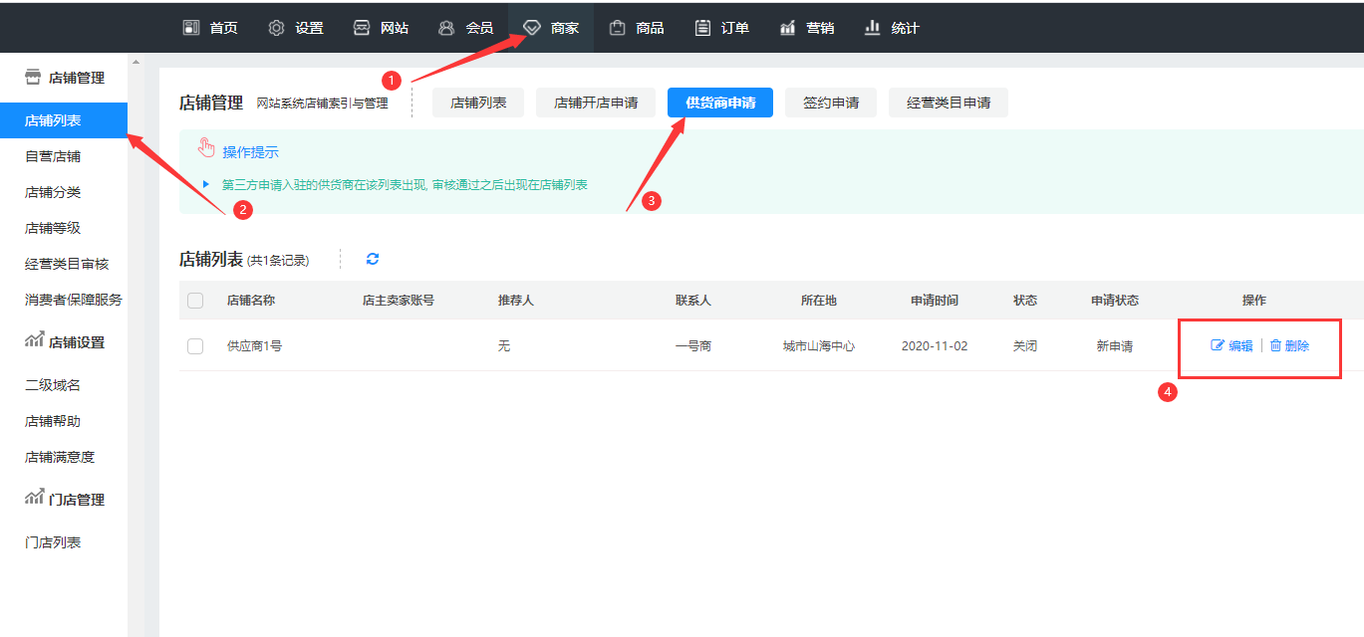Screen dimensions: 1364x637
Task: Click the trash delete icon in row
Action: [1275, 345]
